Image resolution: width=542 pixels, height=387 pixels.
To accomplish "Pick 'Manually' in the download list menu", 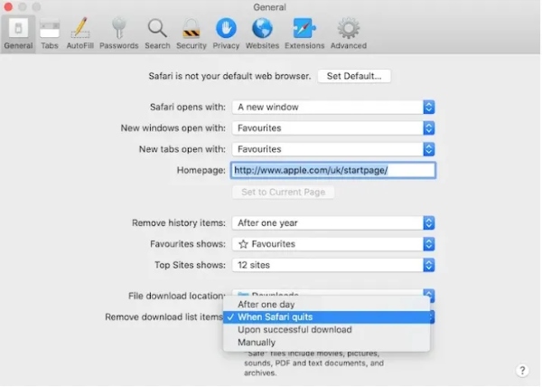I will coord(257,343).
